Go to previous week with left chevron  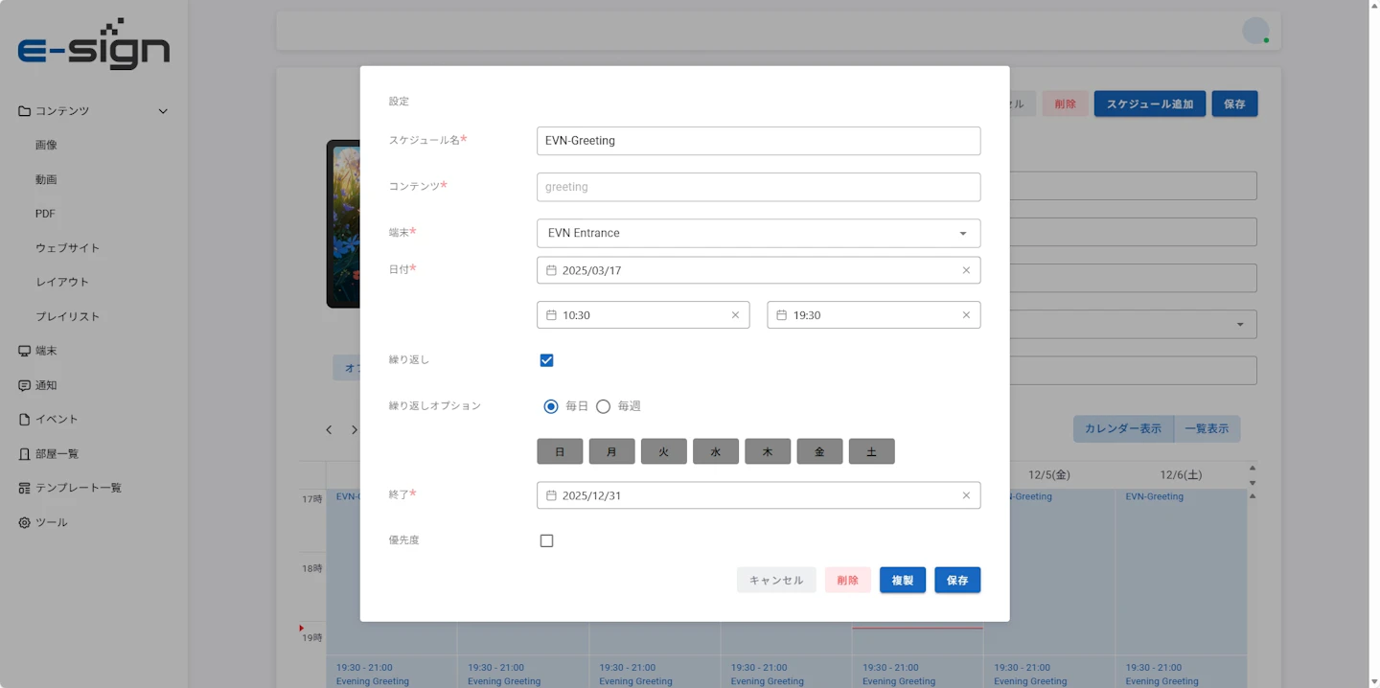pyautogui.click(x=329, y=430)
